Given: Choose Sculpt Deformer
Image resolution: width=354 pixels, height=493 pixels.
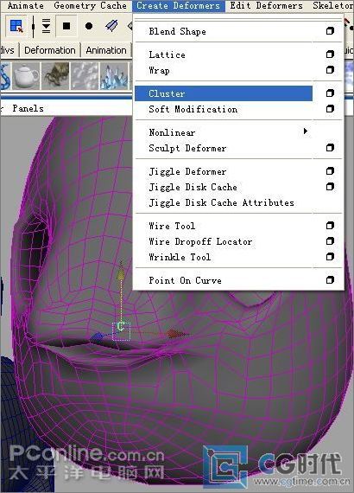Looking at the screenshot, I should click(x=187, y=148).
